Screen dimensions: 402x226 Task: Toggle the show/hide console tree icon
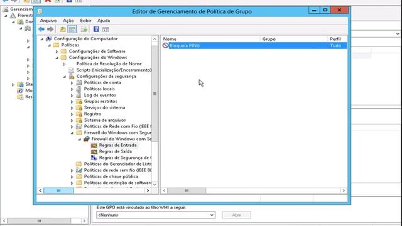(72, 30)
